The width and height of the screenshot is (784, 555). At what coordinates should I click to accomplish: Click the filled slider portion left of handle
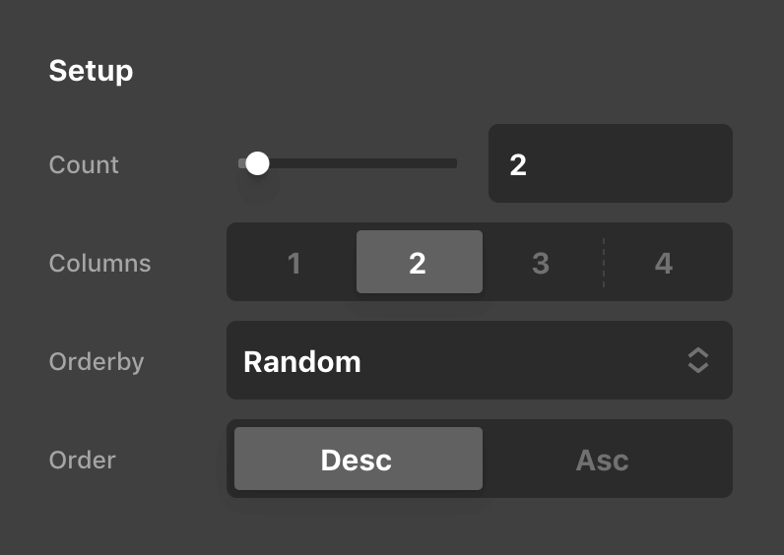[241, 163]
